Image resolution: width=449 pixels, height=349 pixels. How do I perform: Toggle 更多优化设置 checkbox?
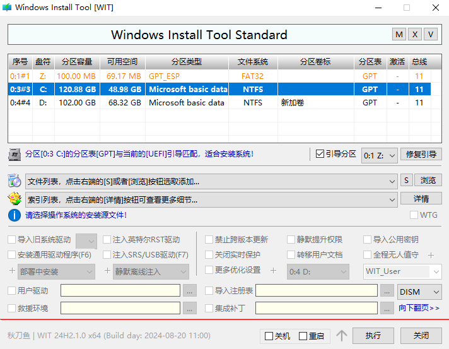[x=209, y=270]
